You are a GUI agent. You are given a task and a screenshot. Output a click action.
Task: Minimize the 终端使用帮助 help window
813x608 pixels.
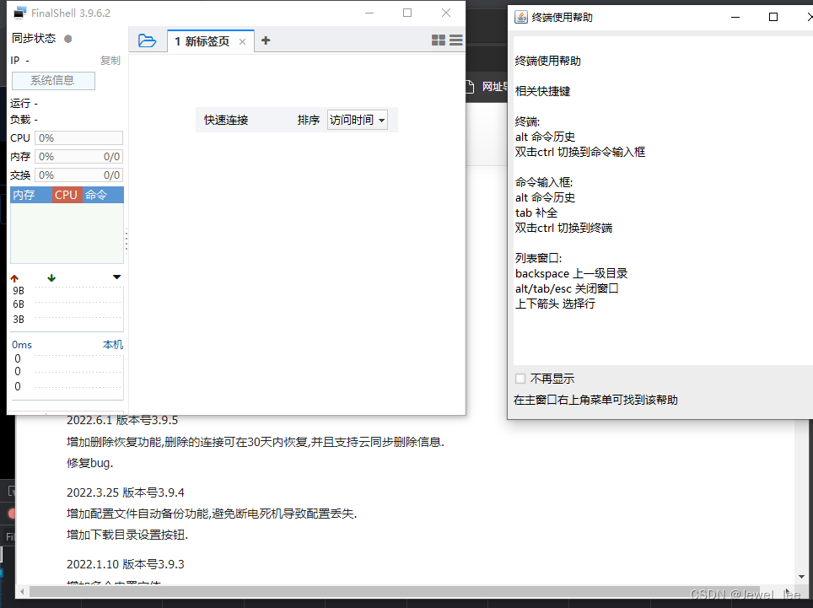coord(735,17)
